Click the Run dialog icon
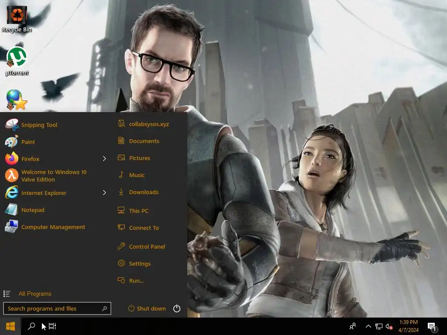The width and height of the screenshot is (447, 335). [121, 280]
